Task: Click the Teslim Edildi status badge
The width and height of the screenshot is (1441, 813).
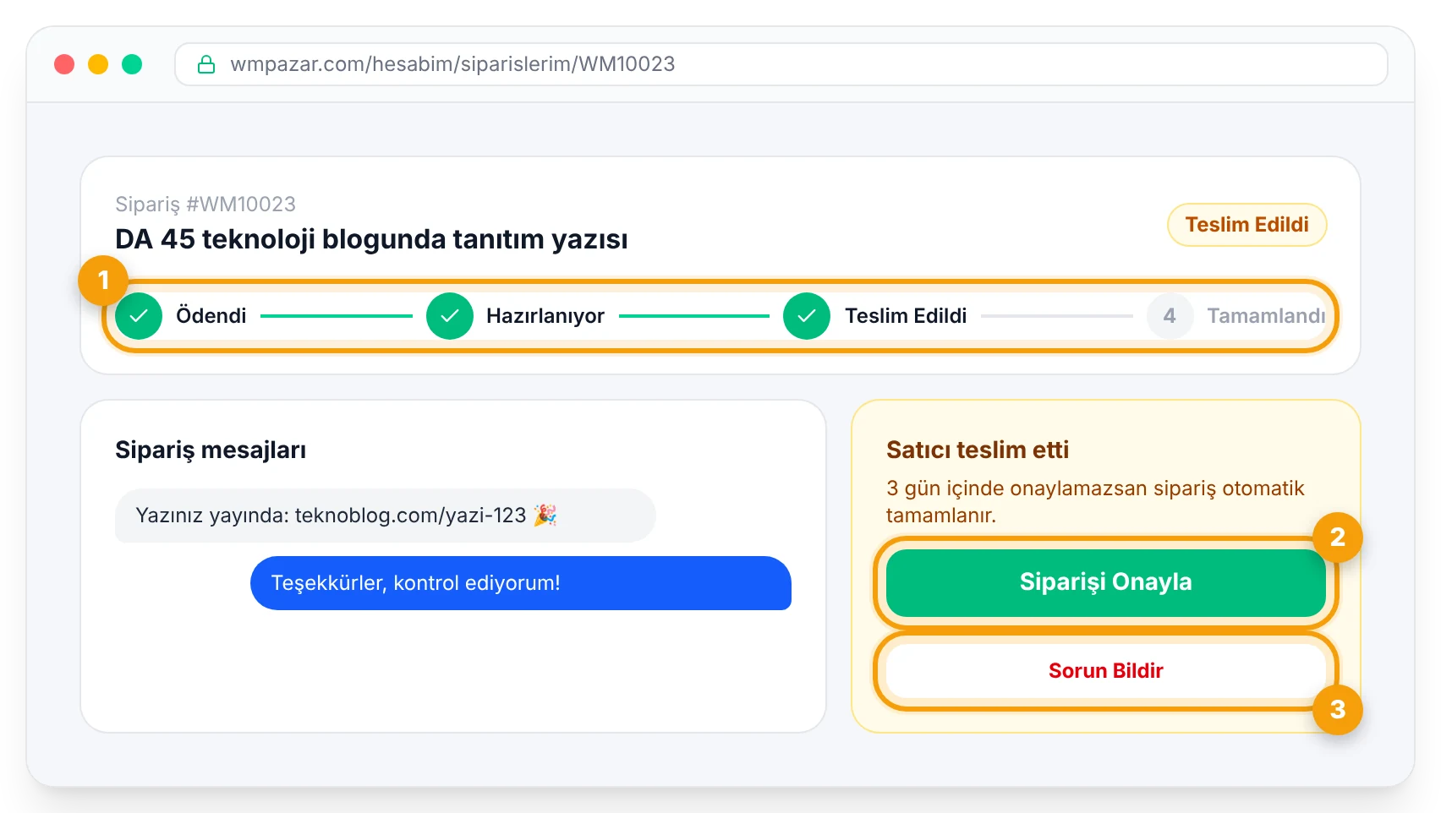Action: tap(1246, 225)
